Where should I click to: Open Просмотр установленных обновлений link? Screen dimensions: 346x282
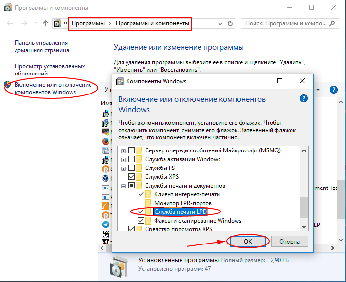pyautogui.click(x=50, y=70)
